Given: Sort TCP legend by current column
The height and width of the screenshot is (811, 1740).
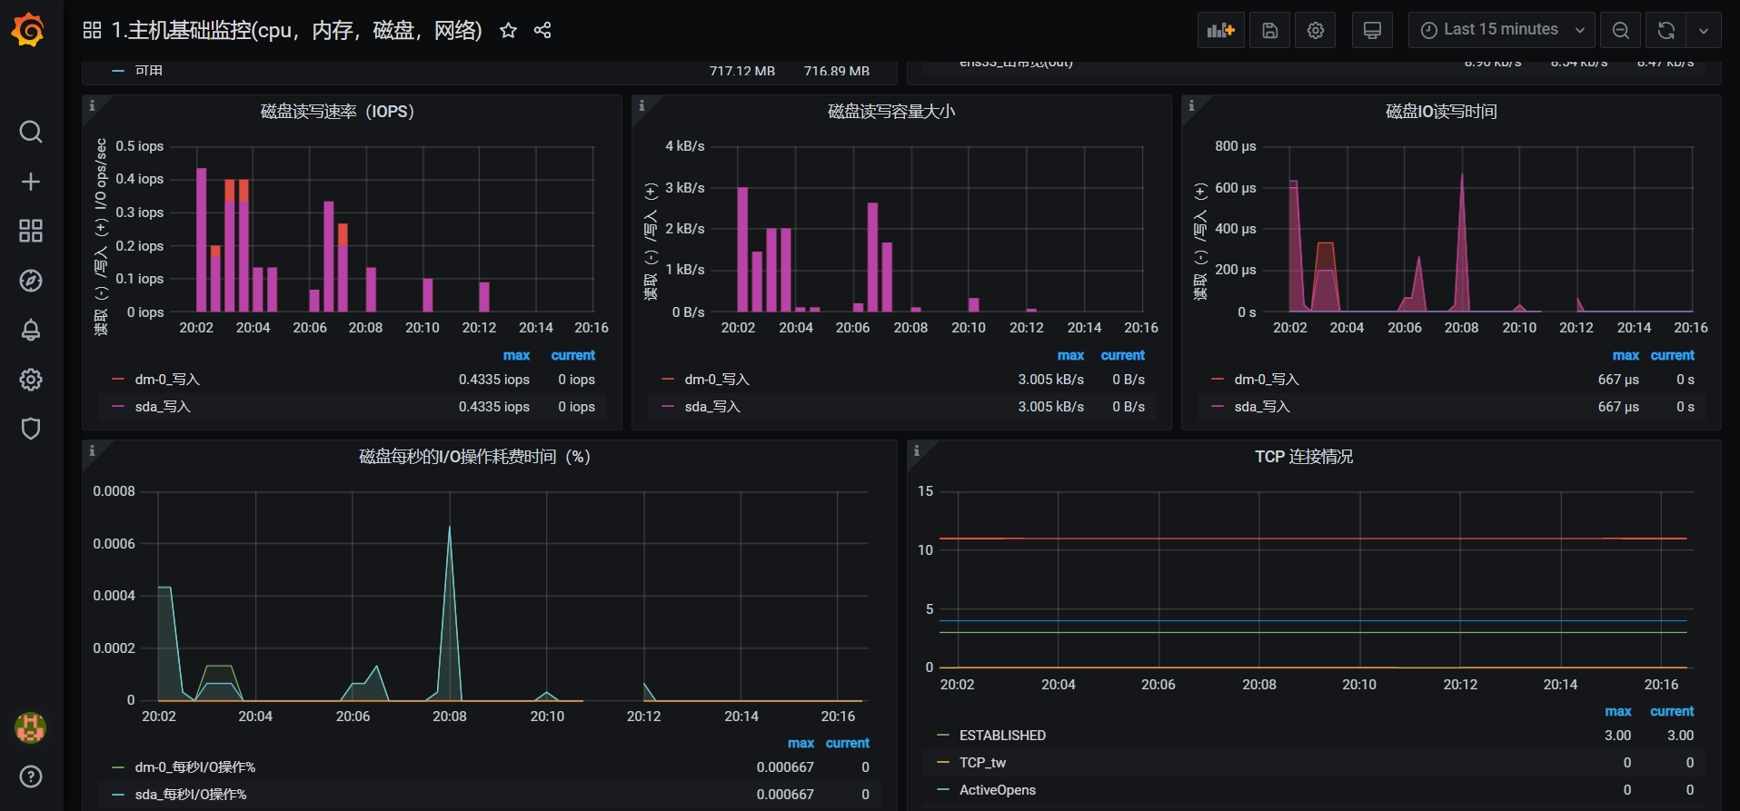Looking at the screenshot, I should (x=1672, y=711).
